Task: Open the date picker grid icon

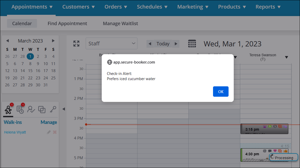Action: point(192,44)
